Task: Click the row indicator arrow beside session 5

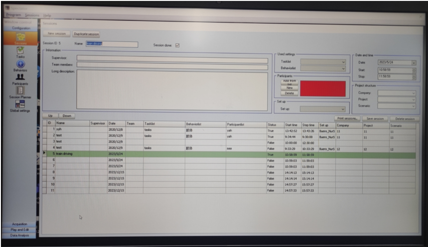Action: click(45, 153)
